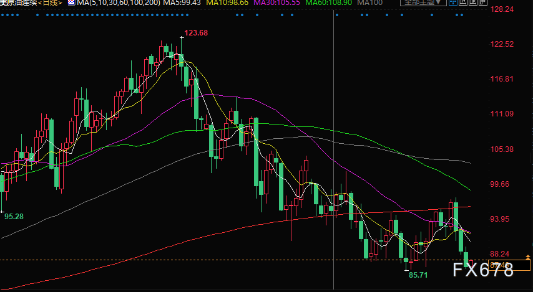
Task: Click the 99.66 price axis label
Action: pos(500,184)
